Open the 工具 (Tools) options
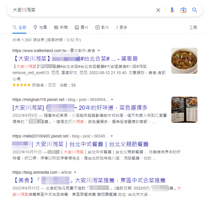The image size is (207, 207). [x=193, y=27]
